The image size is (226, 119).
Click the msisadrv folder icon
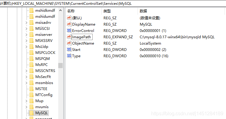[31, 23]
